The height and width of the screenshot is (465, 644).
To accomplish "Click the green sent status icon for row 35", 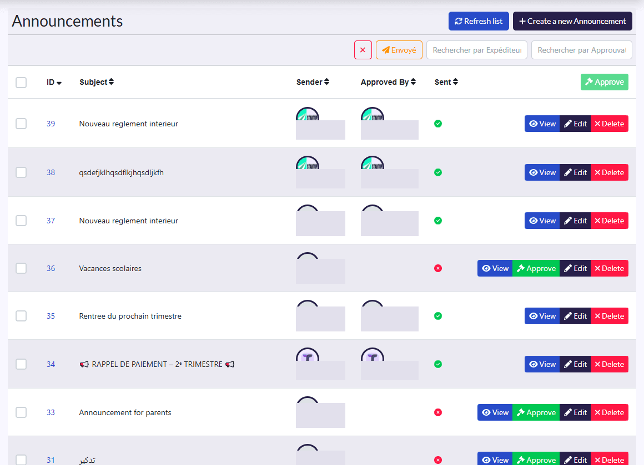I will 438,316.
